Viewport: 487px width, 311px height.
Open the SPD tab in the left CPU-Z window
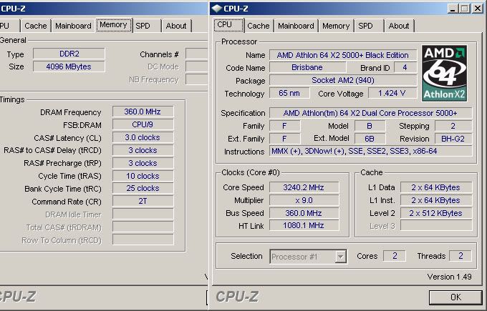pos(147,26)
